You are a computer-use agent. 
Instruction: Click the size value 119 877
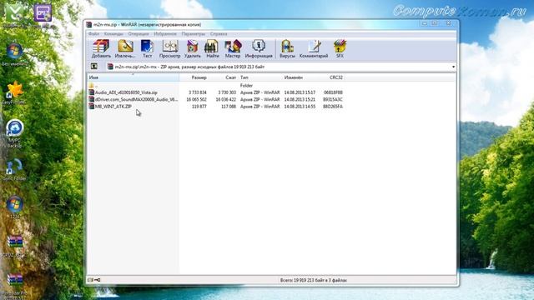pos(199,107)
